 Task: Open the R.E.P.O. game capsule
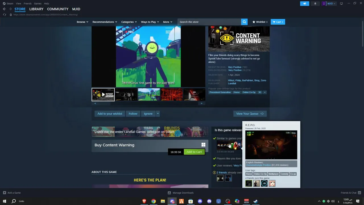229,145
